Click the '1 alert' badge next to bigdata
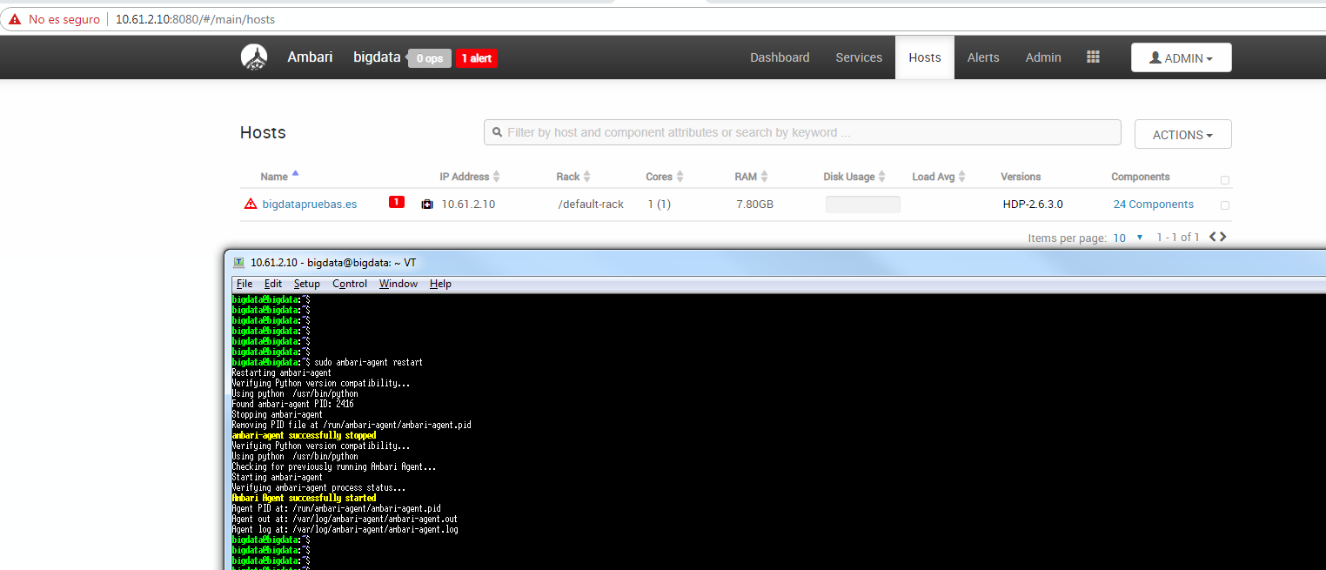The image size is (1326, 570). [x=476, y=57]
